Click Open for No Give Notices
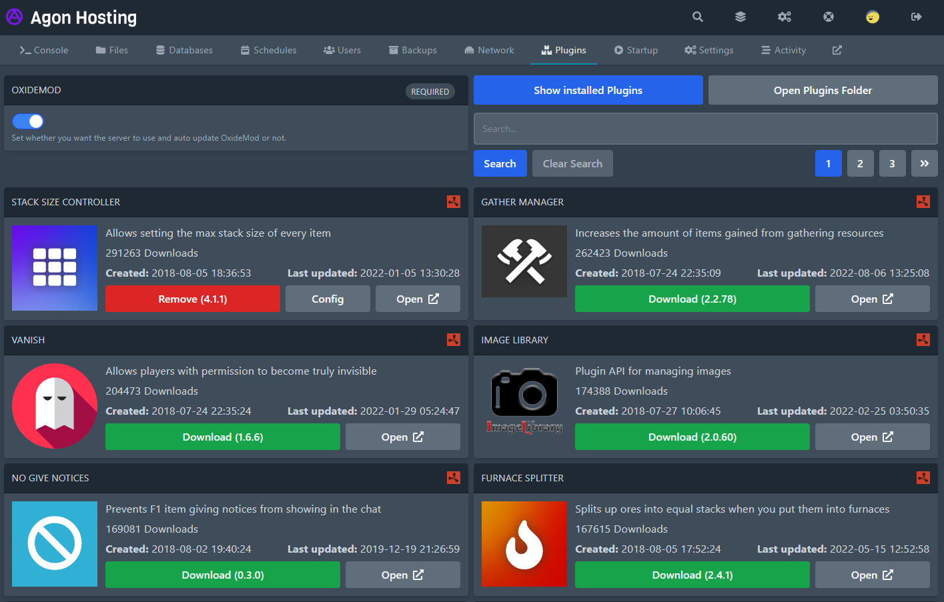The image size is (944, 602). [x=403, y=575]
